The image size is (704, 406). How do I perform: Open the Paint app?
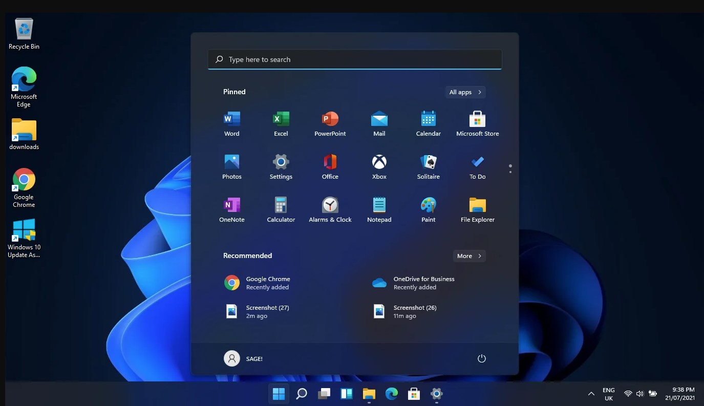429,209
